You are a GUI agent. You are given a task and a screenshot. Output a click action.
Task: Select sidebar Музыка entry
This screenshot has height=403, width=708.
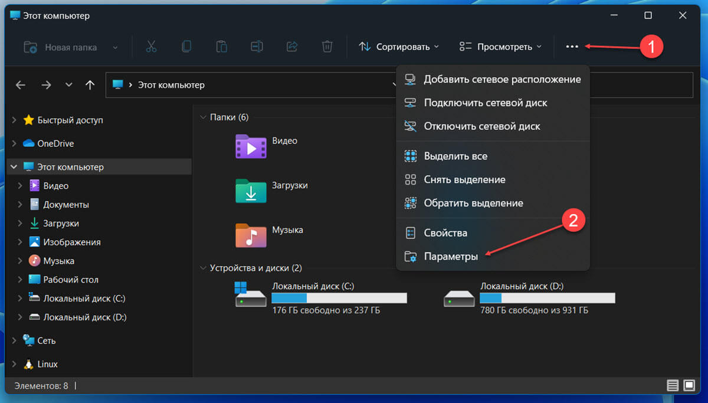[x=59, y=261]
